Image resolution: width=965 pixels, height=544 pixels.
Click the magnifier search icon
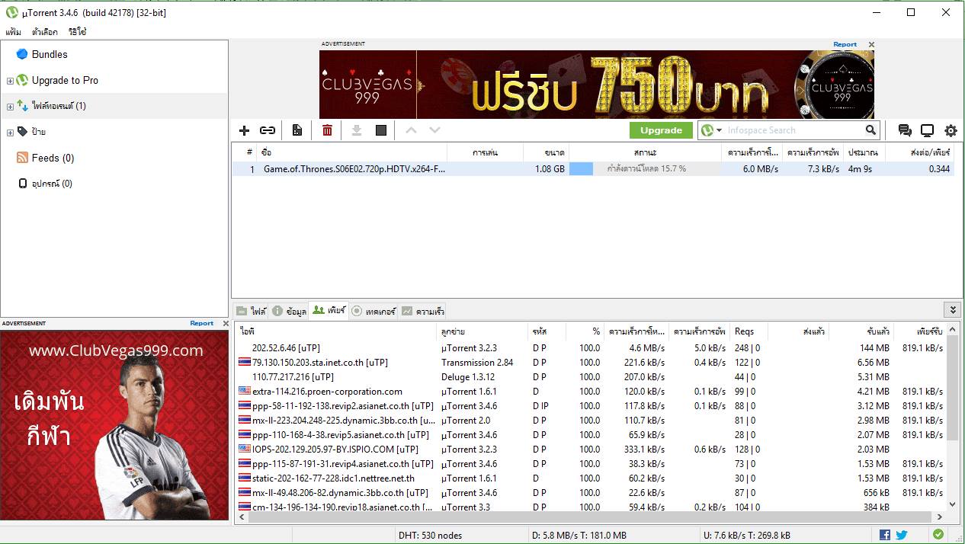coord(870,130)
